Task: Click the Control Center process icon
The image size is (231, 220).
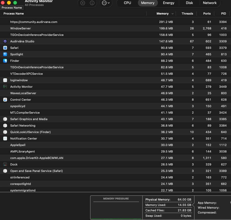Action: [5, 100]
